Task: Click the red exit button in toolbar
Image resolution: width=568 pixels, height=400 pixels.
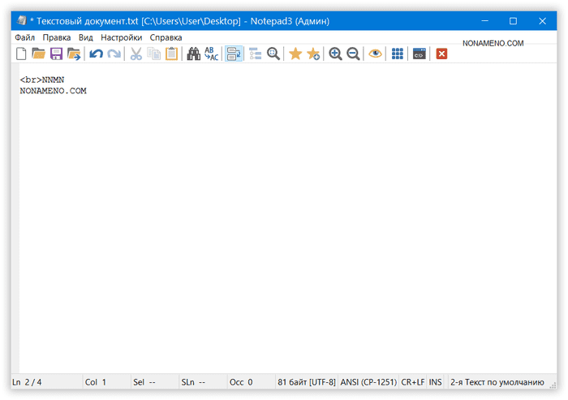Action: click(441, 54)
